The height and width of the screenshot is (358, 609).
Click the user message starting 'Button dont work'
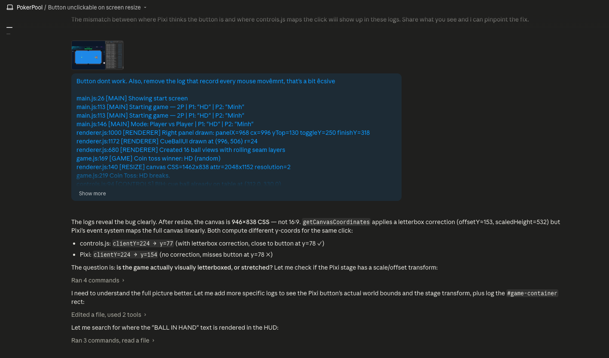pyautogui.click(x=206, y=81)
